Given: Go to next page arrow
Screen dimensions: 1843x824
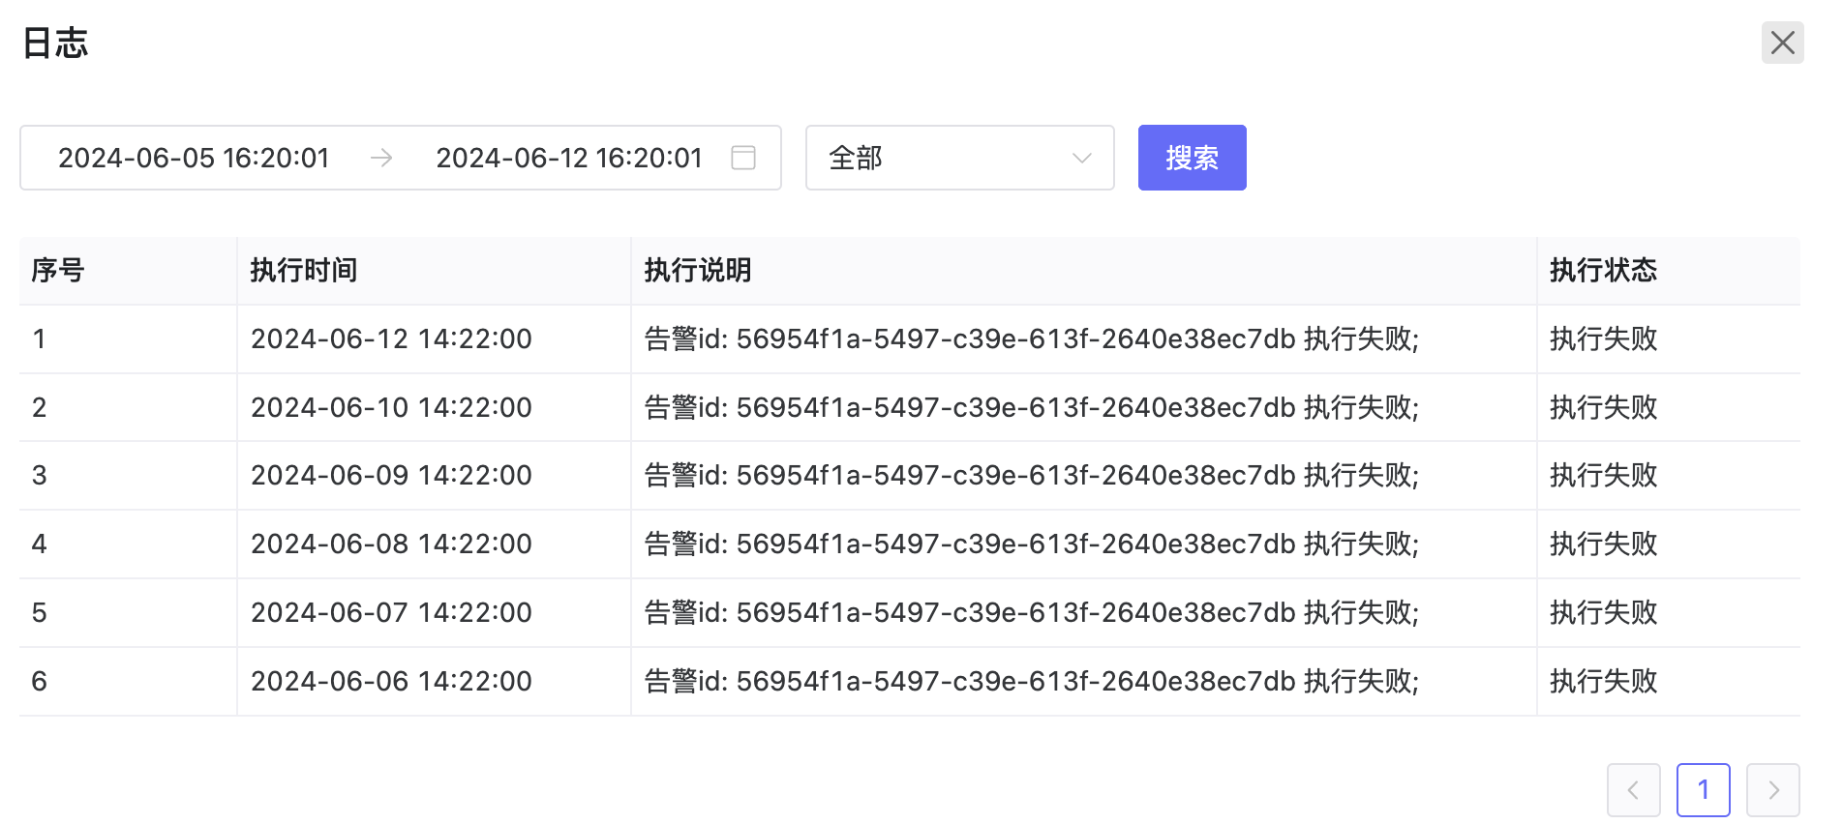Looking at the screenshot, I should coord(1772,790).
